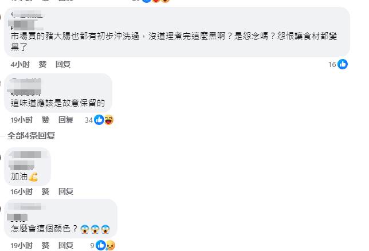Like the comment about 豬大腸 posted 4小时 ago
The width and height of the screenshot is (369, 251).
[x=42, y=64]
